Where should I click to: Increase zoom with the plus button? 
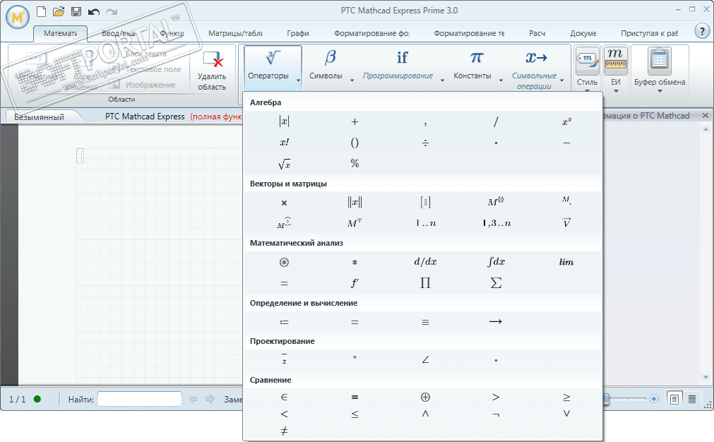click(x=654, y=399)
